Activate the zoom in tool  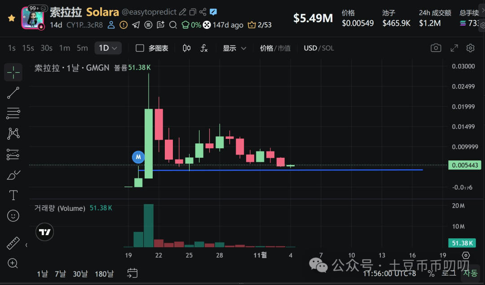tap(13, 263)
